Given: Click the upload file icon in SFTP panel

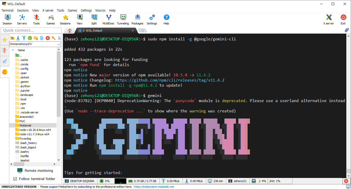Looking at the screenshot, I should tap(24, 38).
